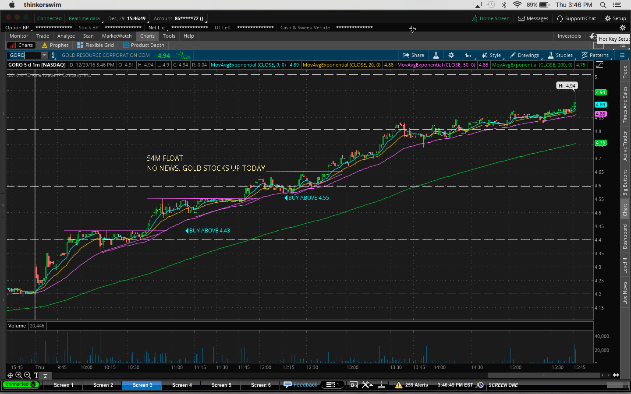Click the zoom out magnifier below the chart
The width and height of the screenshot is (631, 394).
tap(27, 375)
